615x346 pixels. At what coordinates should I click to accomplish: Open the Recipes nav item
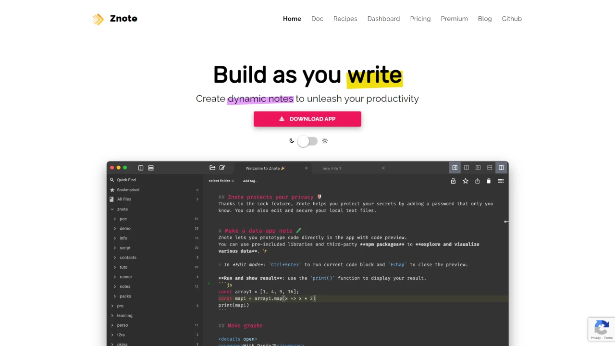345,19
